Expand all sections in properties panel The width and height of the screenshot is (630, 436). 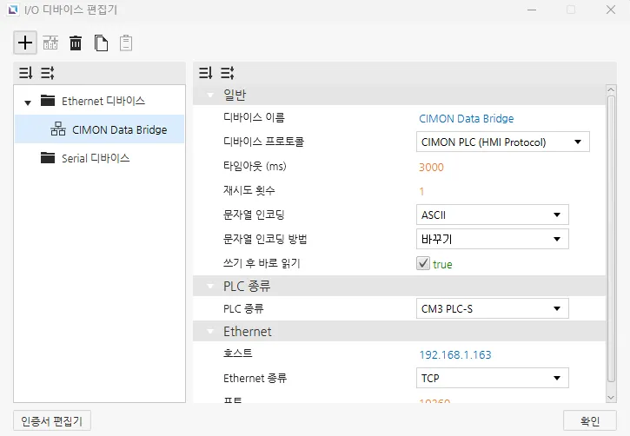pos(227,73)
